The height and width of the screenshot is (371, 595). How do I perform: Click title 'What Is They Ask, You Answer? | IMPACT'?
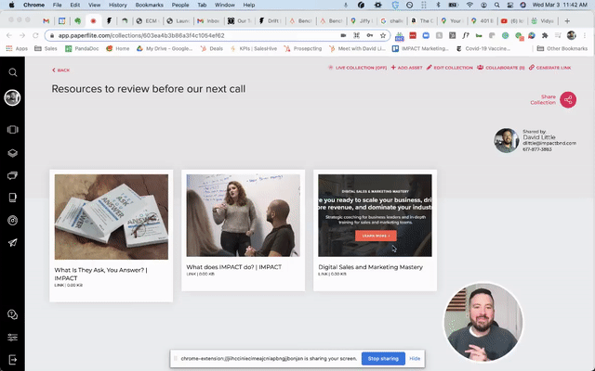[x=101, y=274]
